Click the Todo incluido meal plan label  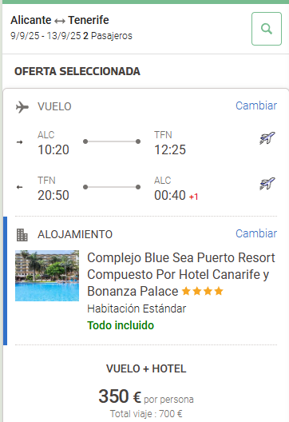coord(121,325)
